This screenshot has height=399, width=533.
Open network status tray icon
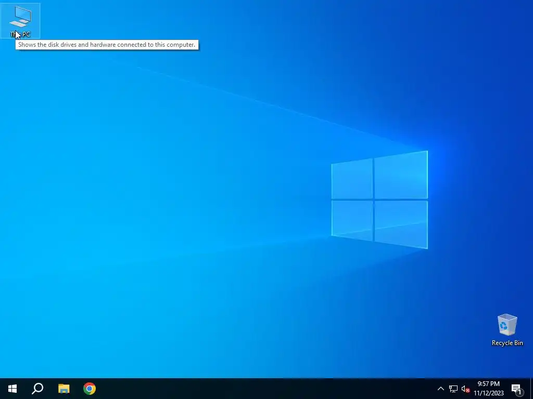click(x=453, y=389)
